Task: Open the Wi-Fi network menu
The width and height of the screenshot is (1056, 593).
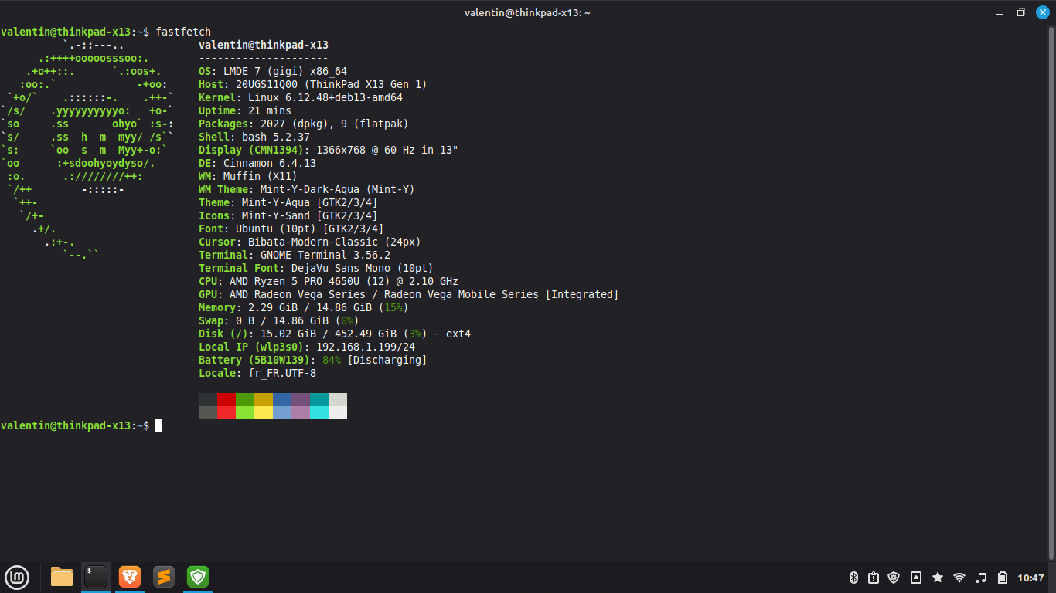Action: [959, 578]
